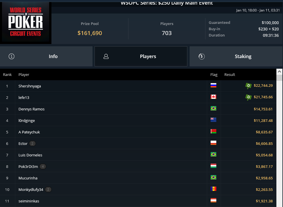Select the Players tab
The height and width of the screenshot is (207, 283).
(x=141, y=56)
